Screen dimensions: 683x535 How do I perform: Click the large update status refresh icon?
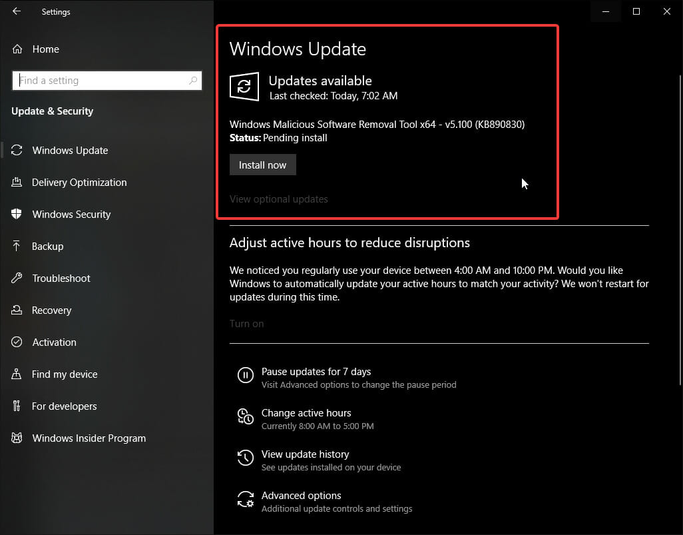[244, 87]
